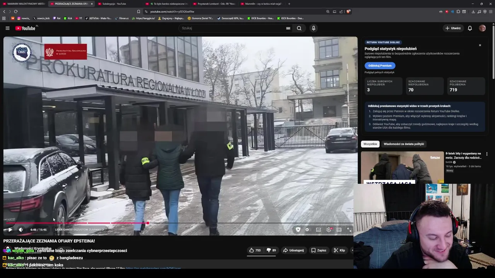
Task: Click the SZACOWANE POLUBIENIA value 719
Action: coord(453,90)
